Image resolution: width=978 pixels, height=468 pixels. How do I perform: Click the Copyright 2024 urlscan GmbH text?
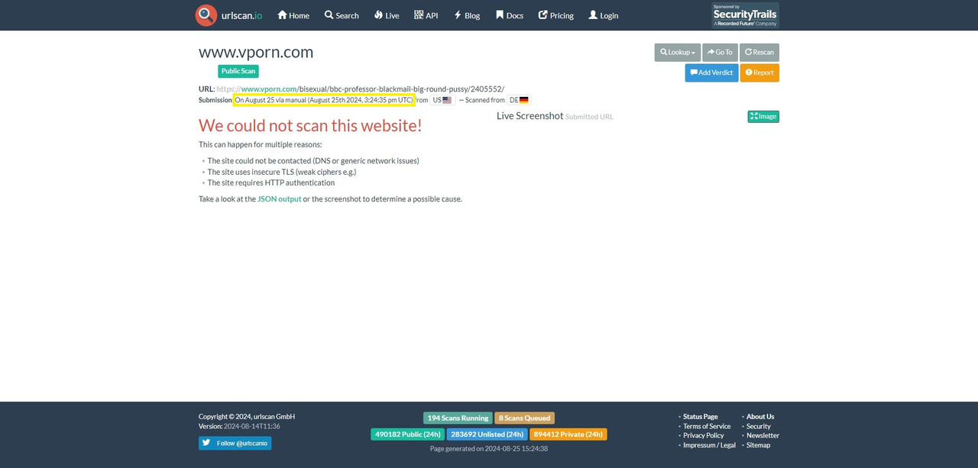click(x=247, y=417)
